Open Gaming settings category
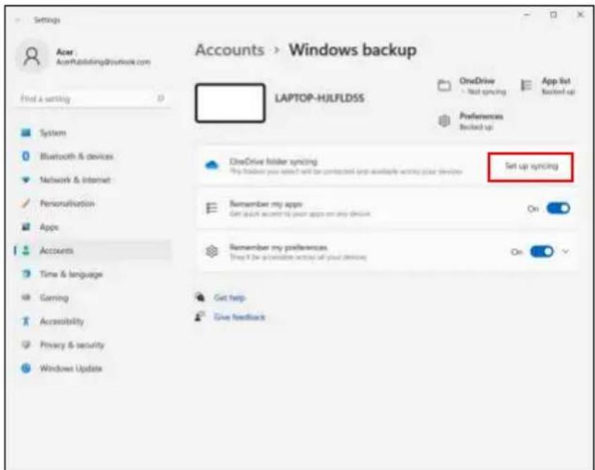 [x=94, y=298]
